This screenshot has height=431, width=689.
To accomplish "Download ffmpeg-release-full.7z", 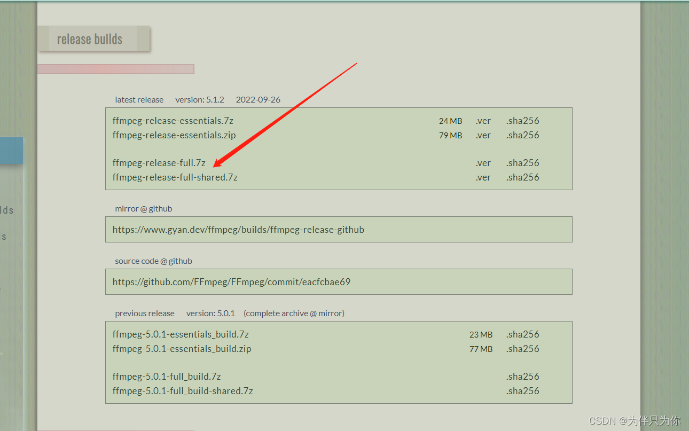I will [159, 163].
